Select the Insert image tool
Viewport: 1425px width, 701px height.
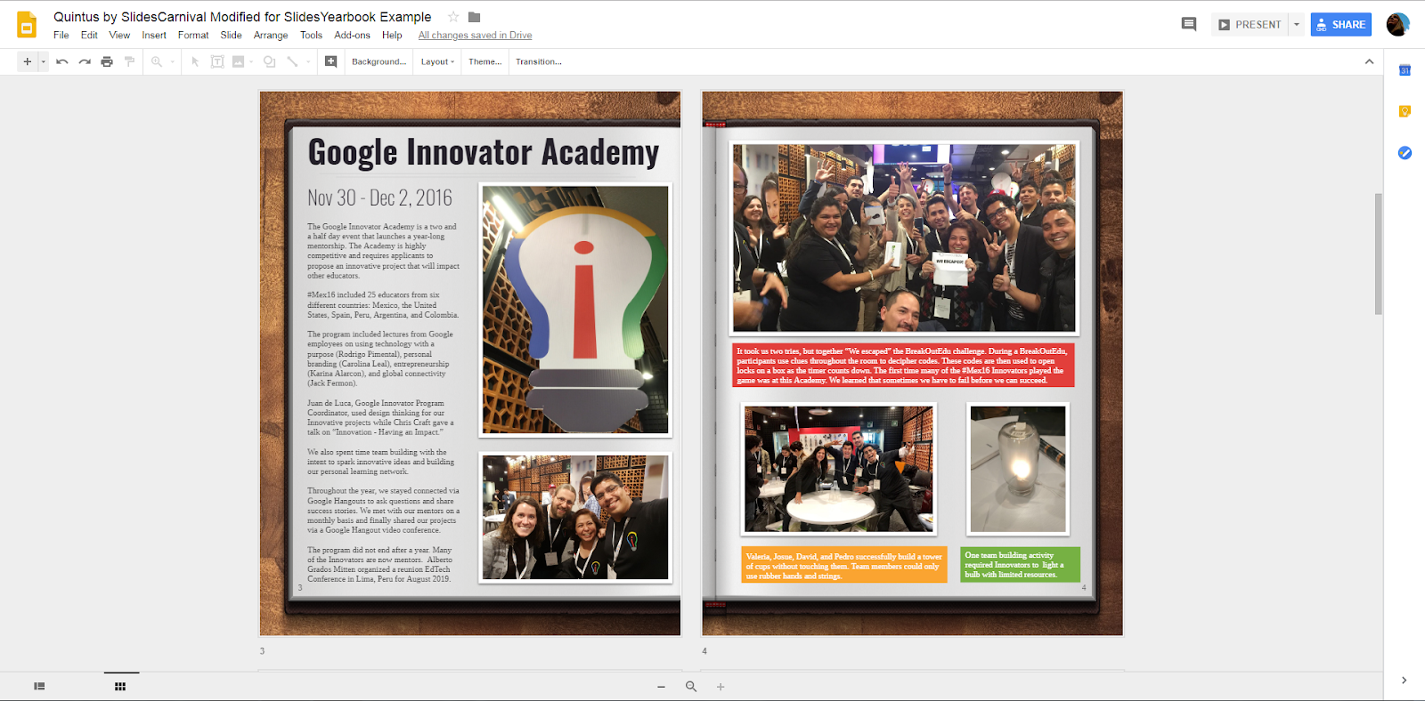point(238,61)
